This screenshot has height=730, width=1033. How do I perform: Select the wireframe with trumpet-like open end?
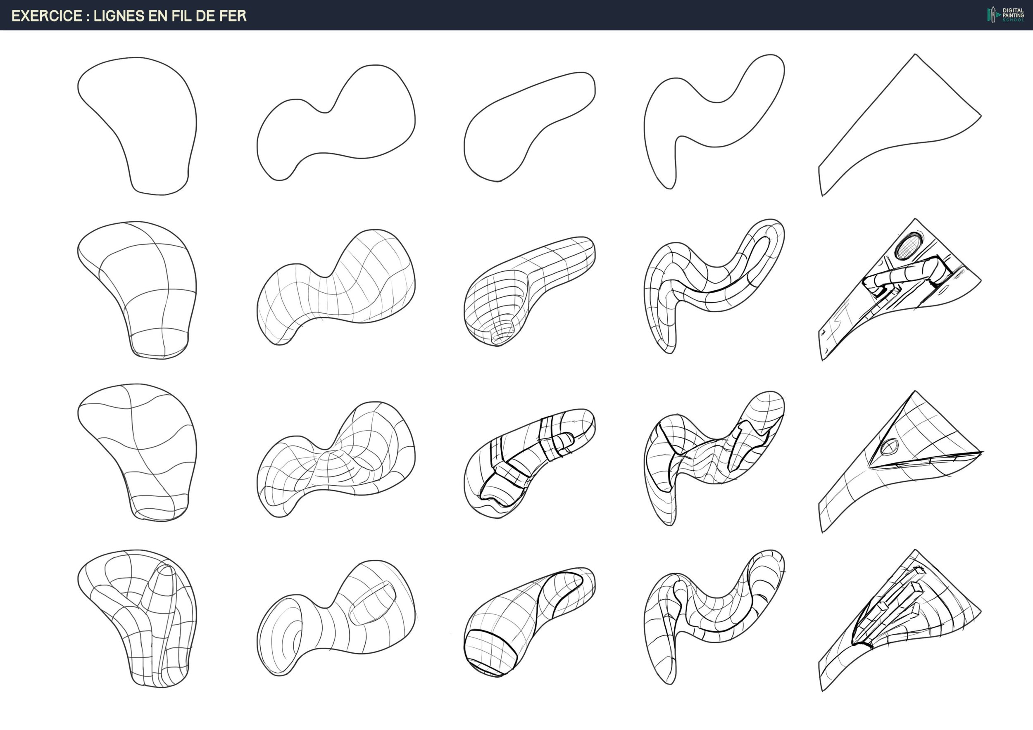pyautogui.click(x=335, y=618)
